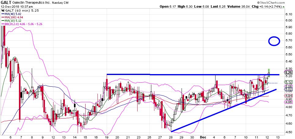Screen dimensions: 295x139
Task: Select the GALT ticker symbol in the title
Action: [6, 3]
